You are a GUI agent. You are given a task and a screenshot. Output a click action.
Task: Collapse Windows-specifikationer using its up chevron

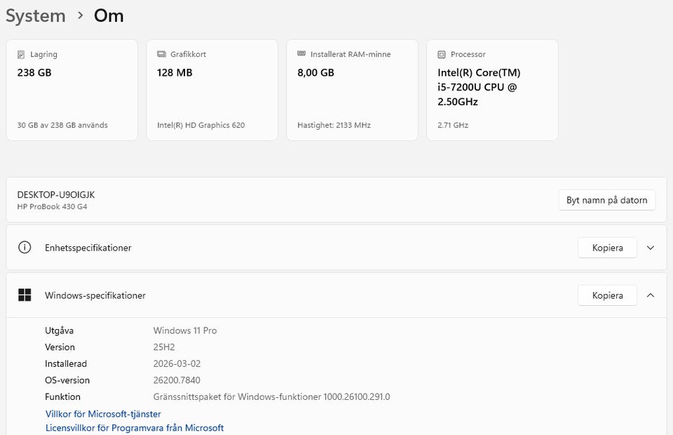point(651,295)
